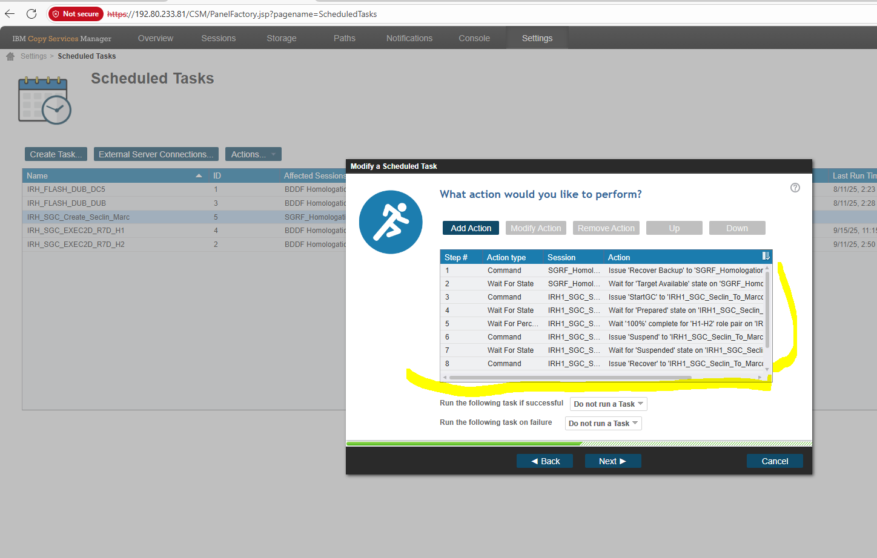Select step 5 Wait For Percent row
Image resolution: width=877 pixels, height=558 pixels.
click(512, 324)
